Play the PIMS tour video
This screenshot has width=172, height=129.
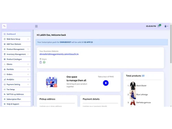click(106, 83)
